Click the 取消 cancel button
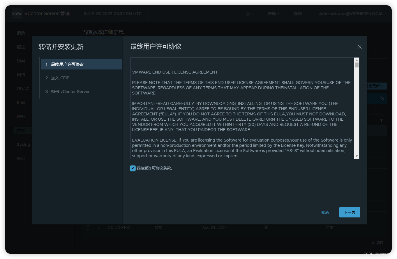Viewport: 397px width, 259px height. coord(325,212)
